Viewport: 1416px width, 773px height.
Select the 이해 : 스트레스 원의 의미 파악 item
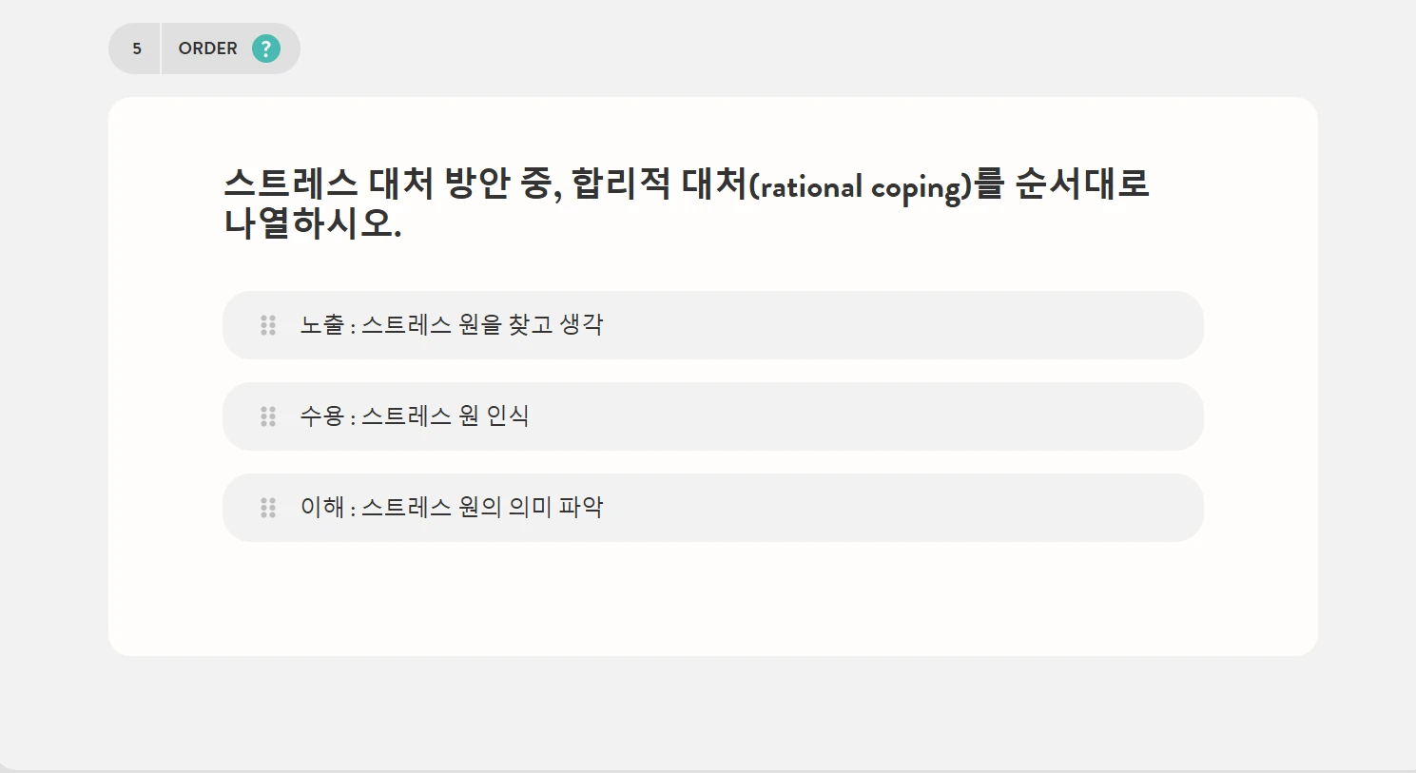pos(712,508)
